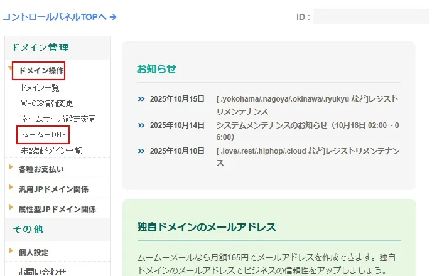Click double-chevron icon for October 14 notice
The image size is (432, 276).
tap(141, 125)
